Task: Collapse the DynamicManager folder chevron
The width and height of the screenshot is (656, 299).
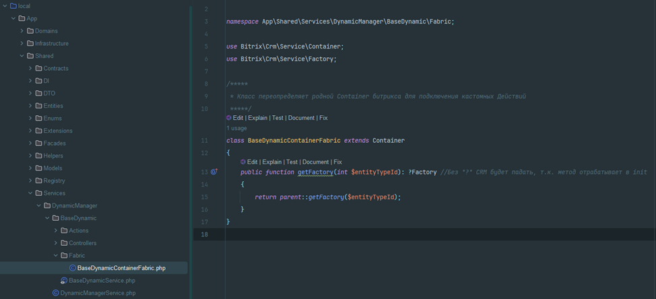Action: [38, 205]
